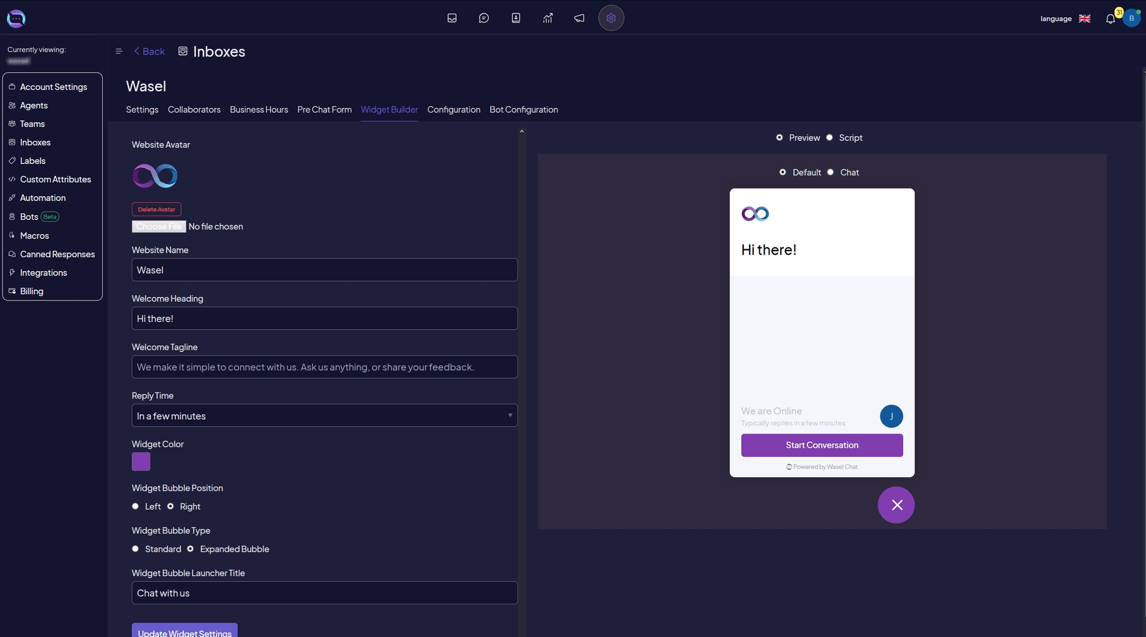Screen dimensions: 1146x637
Task: Open the Inbox icon in the top toolbar
Action: point(451,18)
